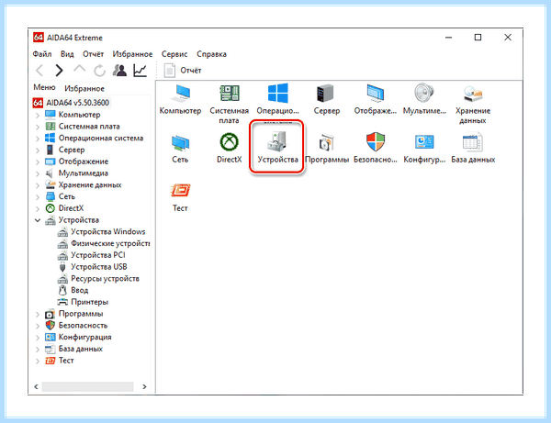Viewport: 551px width, 423px height.
Task: Select Физические устройства in tree
Action: [104, 243]
